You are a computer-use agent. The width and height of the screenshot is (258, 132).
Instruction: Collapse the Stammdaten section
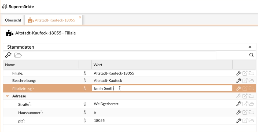coord(250,47)
